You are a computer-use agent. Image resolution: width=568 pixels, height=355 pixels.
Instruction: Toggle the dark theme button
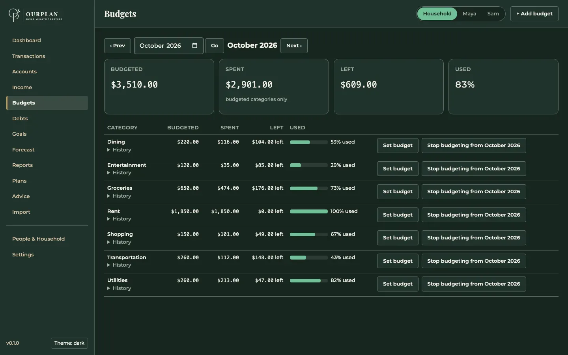click(x=69, y=343)
